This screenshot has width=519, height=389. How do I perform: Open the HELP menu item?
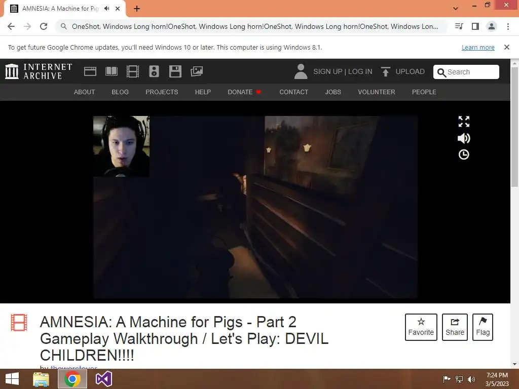[203, 92]
